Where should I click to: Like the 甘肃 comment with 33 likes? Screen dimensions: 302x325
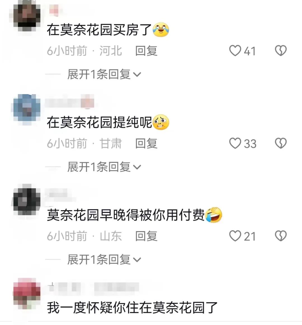[235, 143]
